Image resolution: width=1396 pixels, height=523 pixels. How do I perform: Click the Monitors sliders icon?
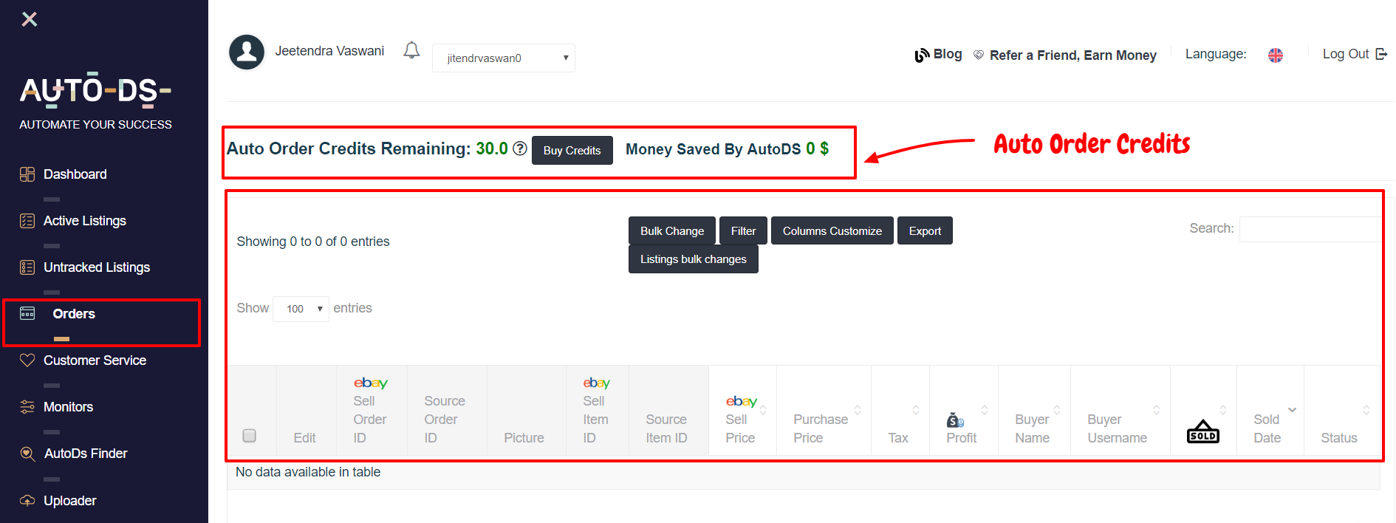pyautogui.click(x=27, y=407)
